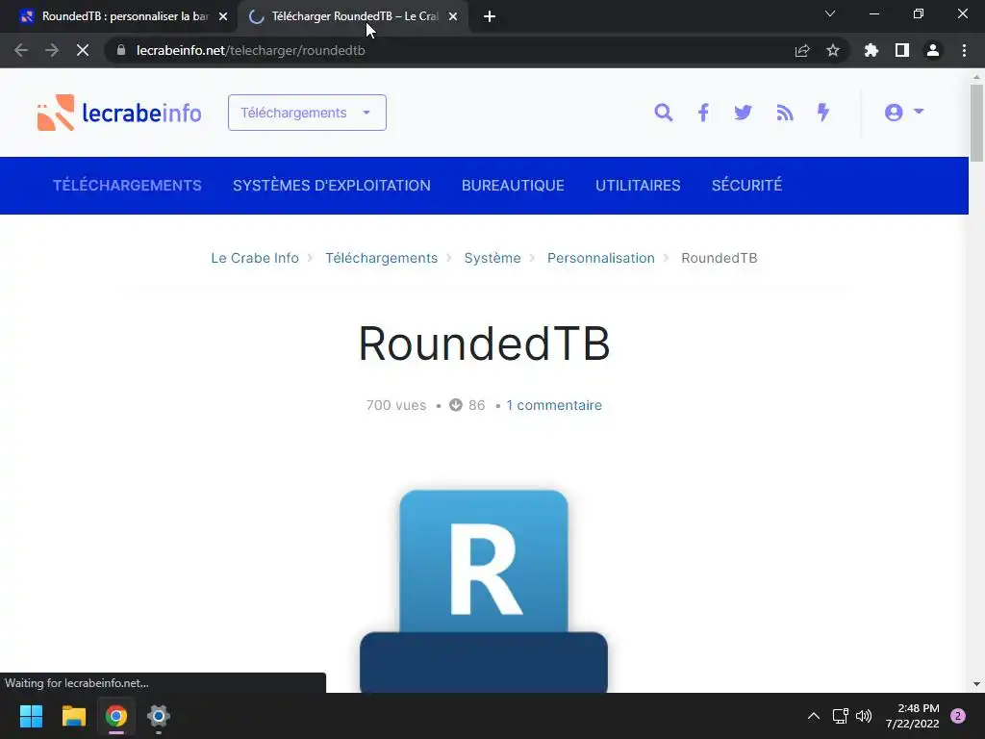Open SÉCURITÉ menu item
Screen dimensions: 985x739
coord(746,186)
